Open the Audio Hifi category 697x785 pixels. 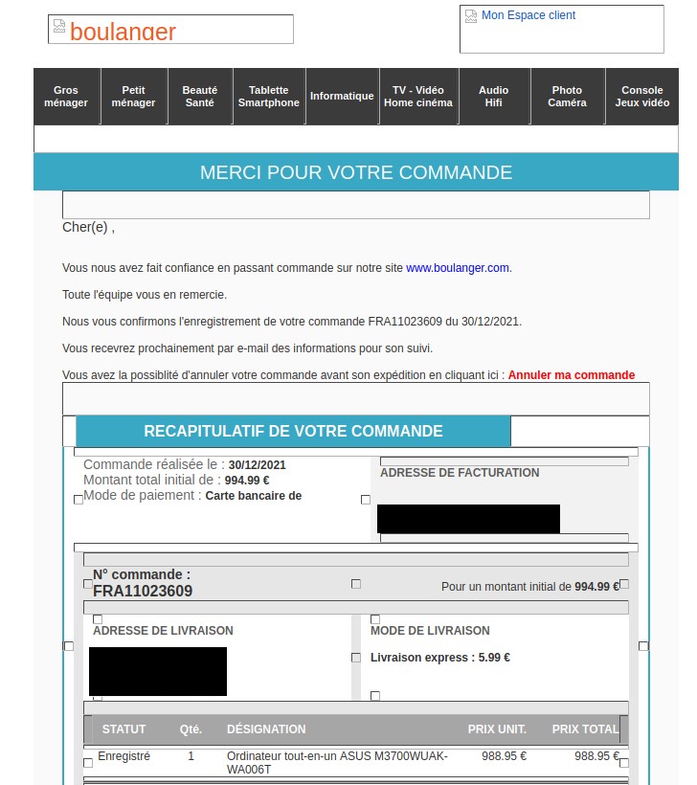pyautogui.click(x=494, y=96)
